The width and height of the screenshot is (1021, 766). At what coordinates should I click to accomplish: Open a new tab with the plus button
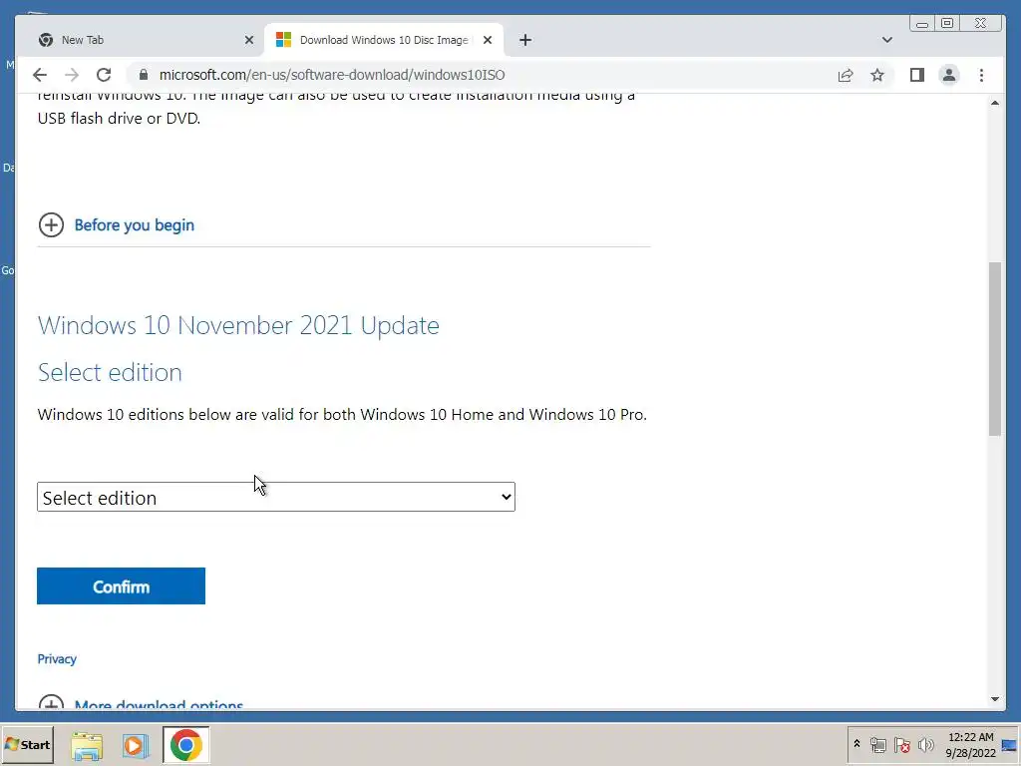(x=525, y=40)
